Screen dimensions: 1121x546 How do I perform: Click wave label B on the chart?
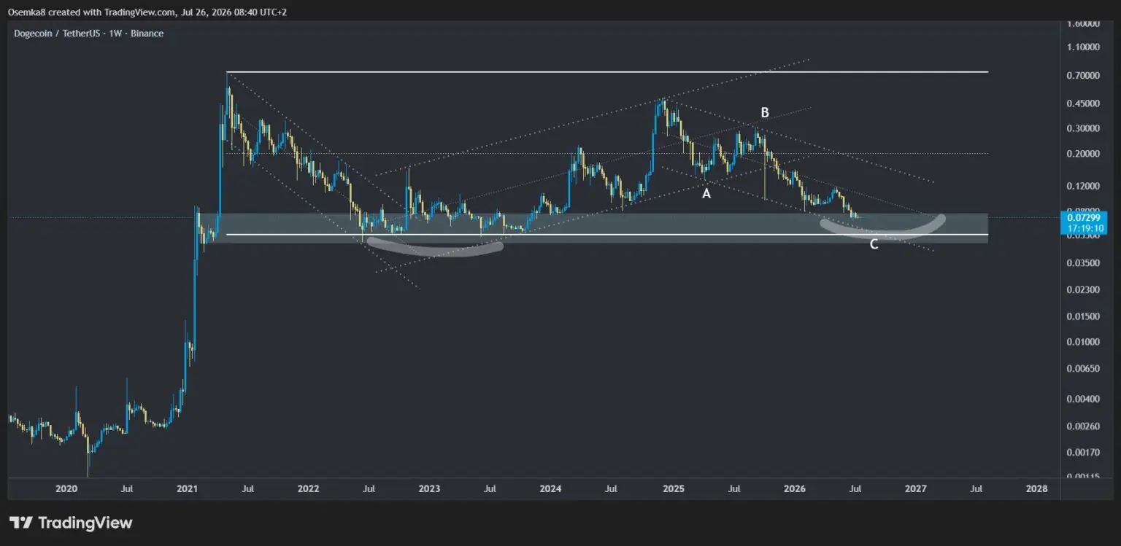765,112
